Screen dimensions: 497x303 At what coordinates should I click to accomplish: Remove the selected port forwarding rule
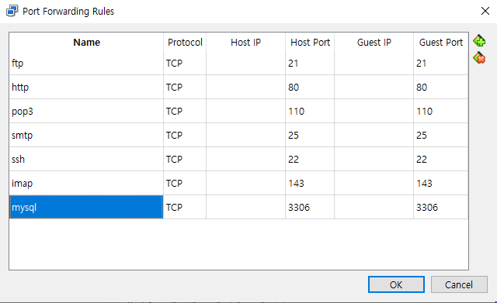click(479, 58)
